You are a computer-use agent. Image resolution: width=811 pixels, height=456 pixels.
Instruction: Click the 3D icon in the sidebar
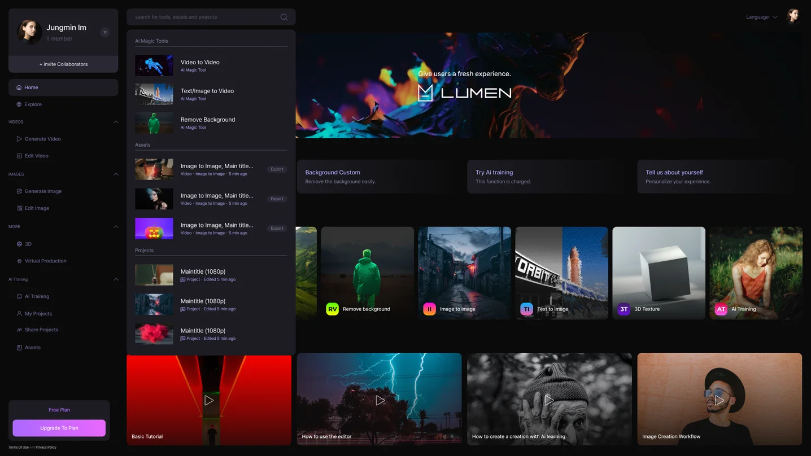tap(19, 244)
